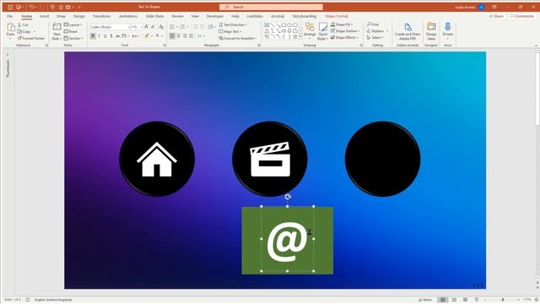Open the text highlight color picker
540x304 pixels.
coord(148,35)
